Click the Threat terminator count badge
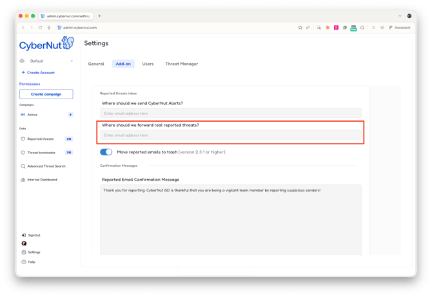This screenshot has width=432, height=297. (69, 153)
